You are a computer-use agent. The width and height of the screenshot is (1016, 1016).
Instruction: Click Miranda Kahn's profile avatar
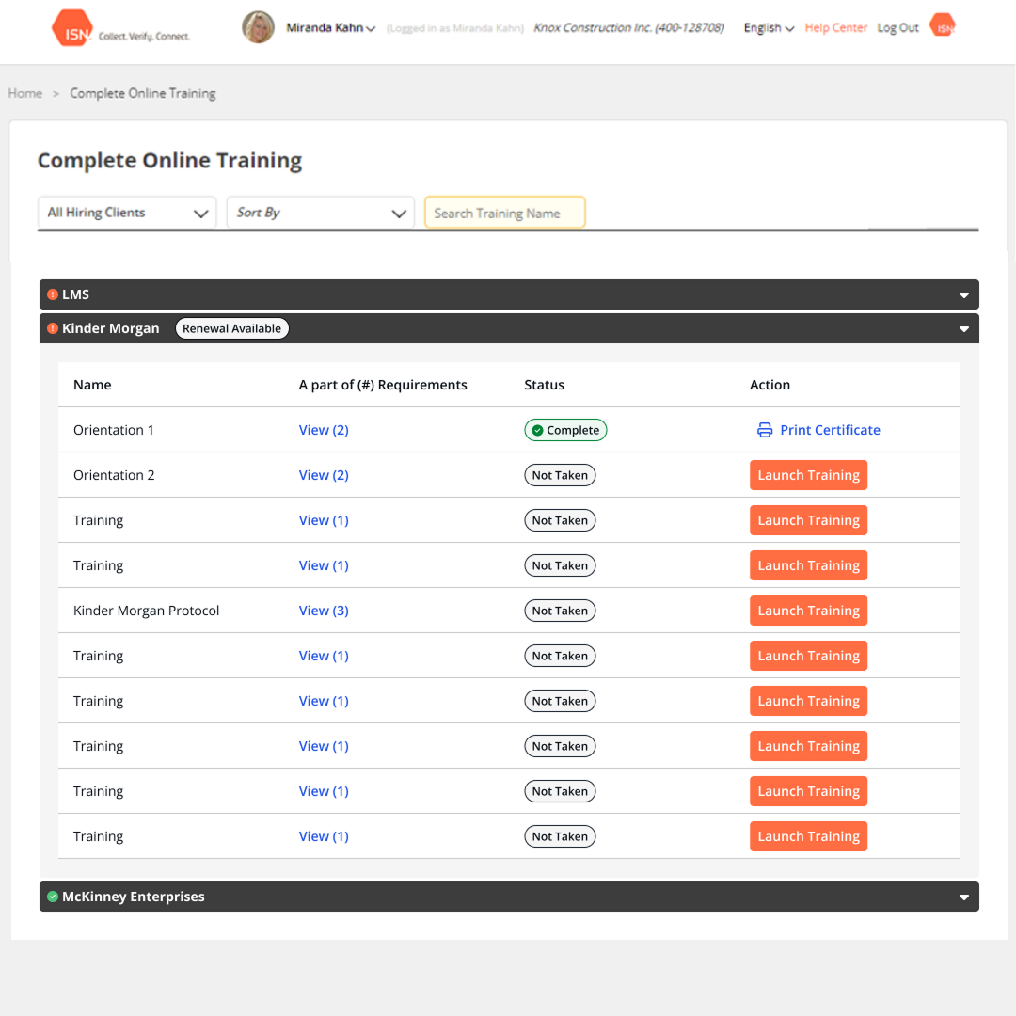[258, 27]
